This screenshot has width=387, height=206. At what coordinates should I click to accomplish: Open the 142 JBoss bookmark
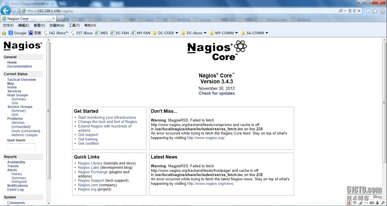[x=56, y=33]
